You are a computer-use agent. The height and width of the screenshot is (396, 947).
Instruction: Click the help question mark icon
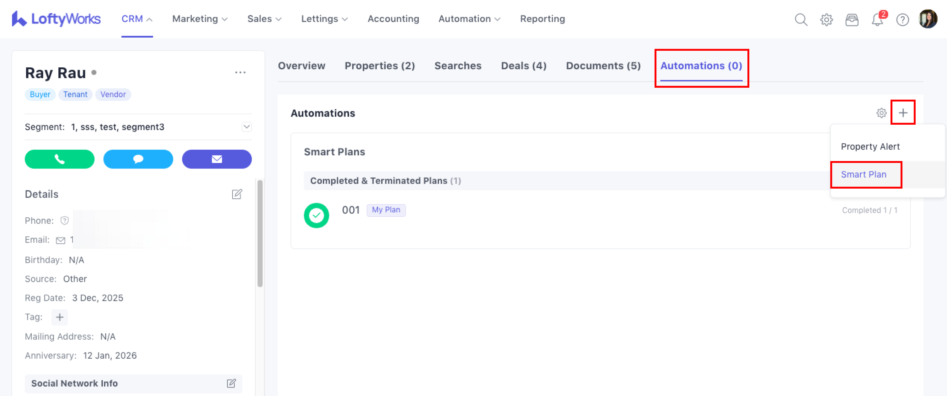[x=902, y=19]
